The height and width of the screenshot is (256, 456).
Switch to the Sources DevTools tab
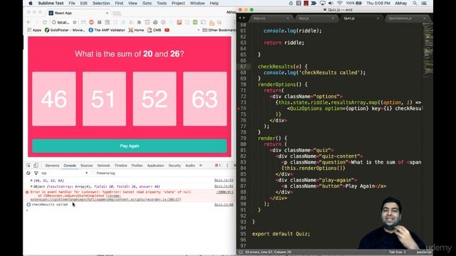[x=86, y=166]
